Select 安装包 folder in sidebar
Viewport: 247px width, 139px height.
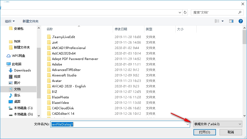(19, 28)
